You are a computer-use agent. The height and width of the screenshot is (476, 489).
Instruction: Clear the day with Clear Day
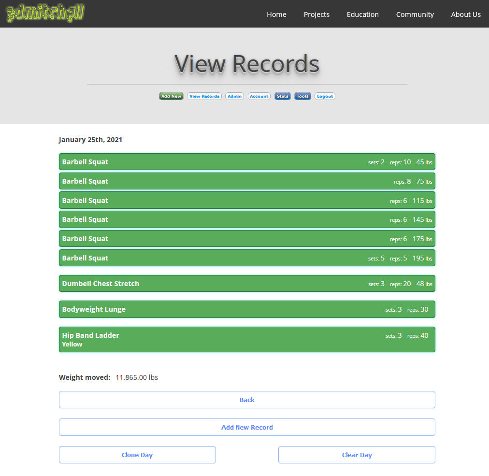pos(357,455)
